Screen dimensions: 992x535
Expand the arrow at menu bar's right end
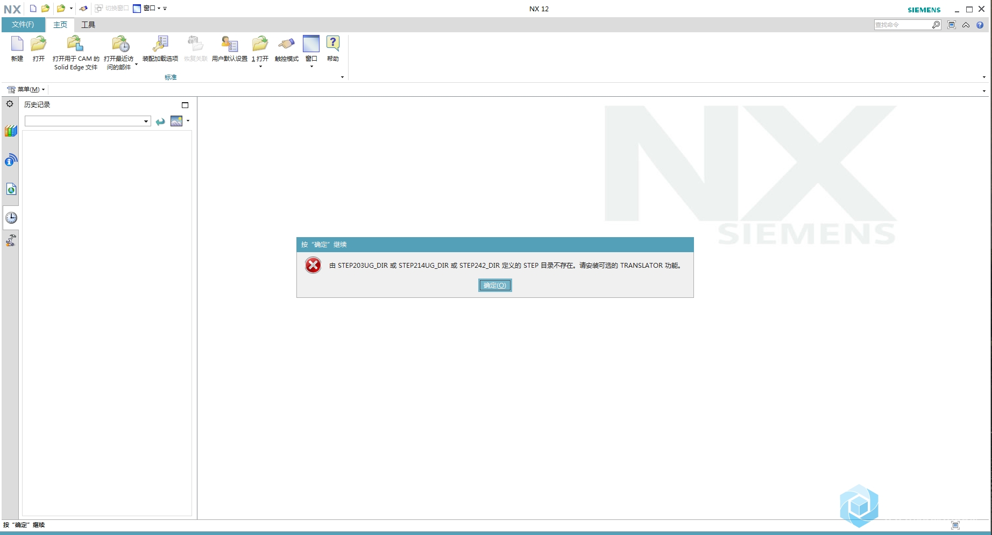pos(984,91)
